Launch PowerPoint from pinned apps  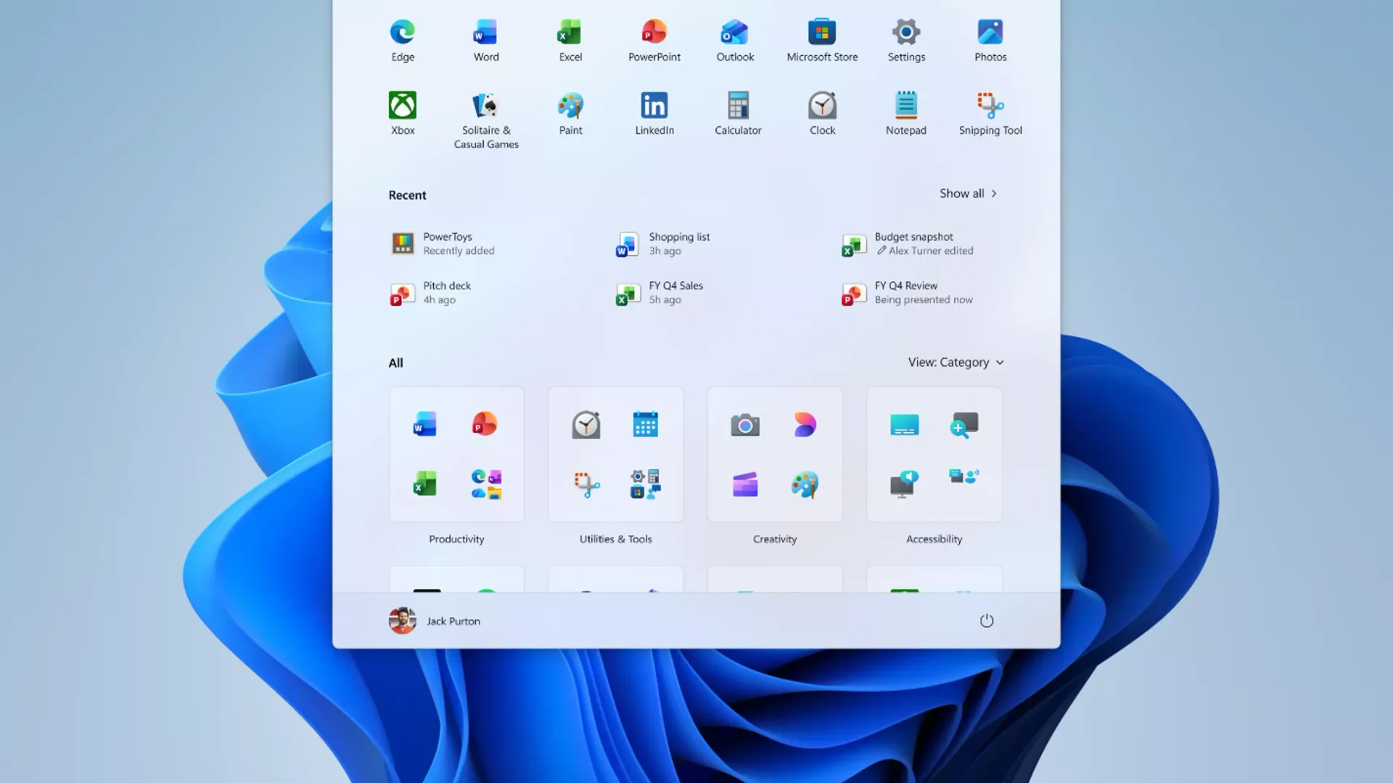click(654, 41)
